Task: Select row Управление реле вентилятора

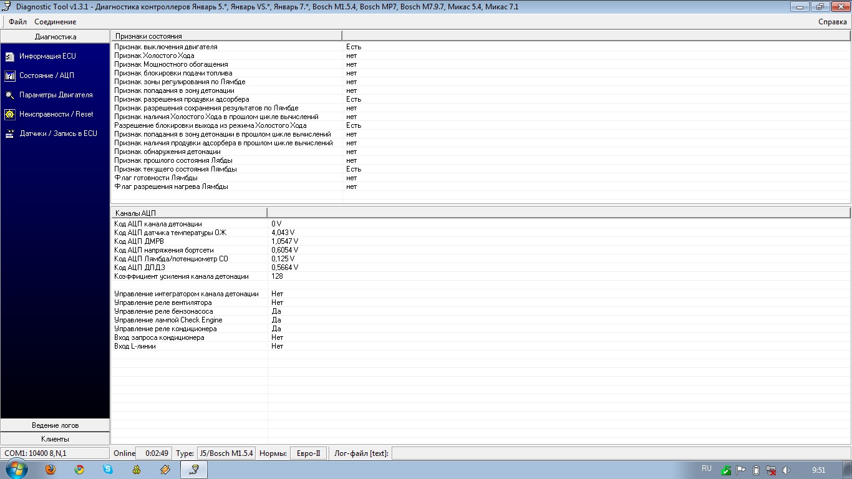Action: (481, 302)
